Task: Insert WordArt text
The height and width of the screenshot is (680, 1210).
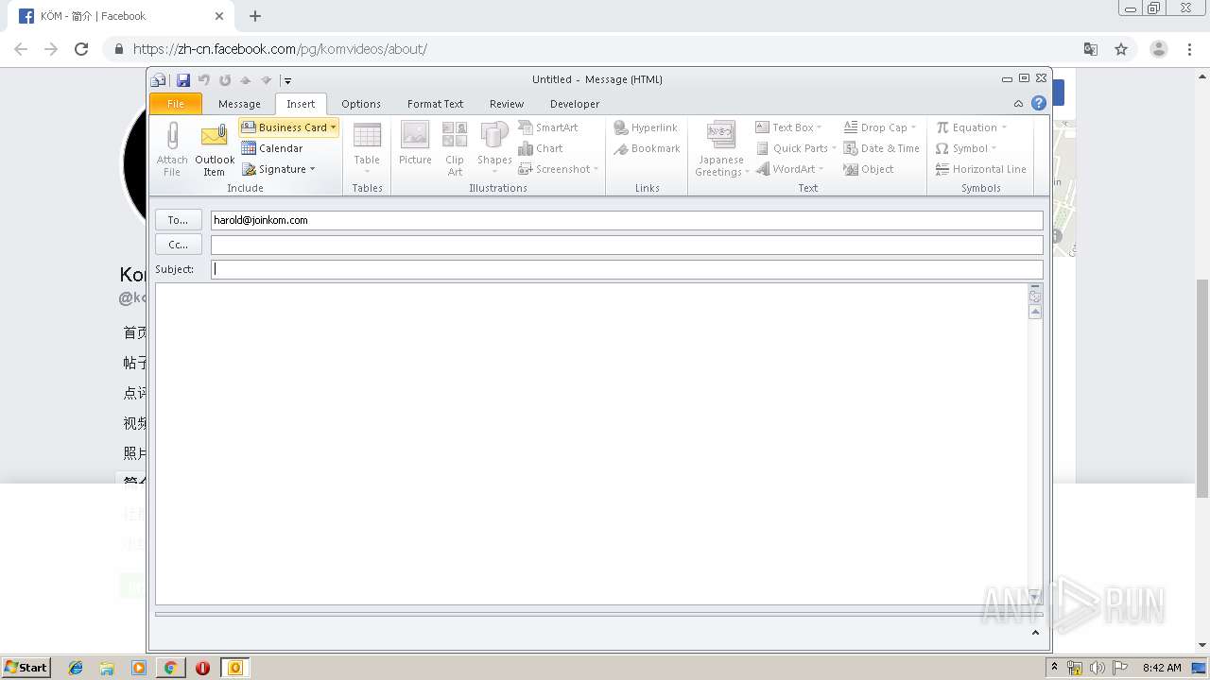Action: tap(790, 169)
